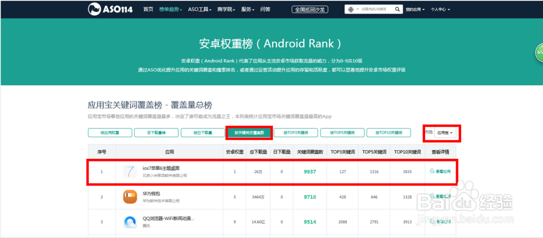Click coverage value 9718
543x238 pixels.
pyautogui.click(x=310, y=197)
